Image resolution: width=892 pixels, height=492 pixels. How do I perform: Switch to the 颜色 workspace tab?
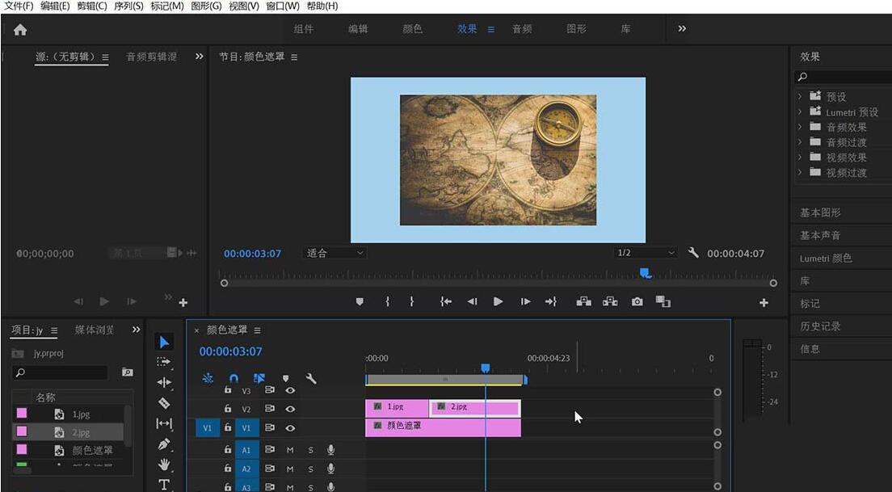pyautogui.click(x=412, y=28)
